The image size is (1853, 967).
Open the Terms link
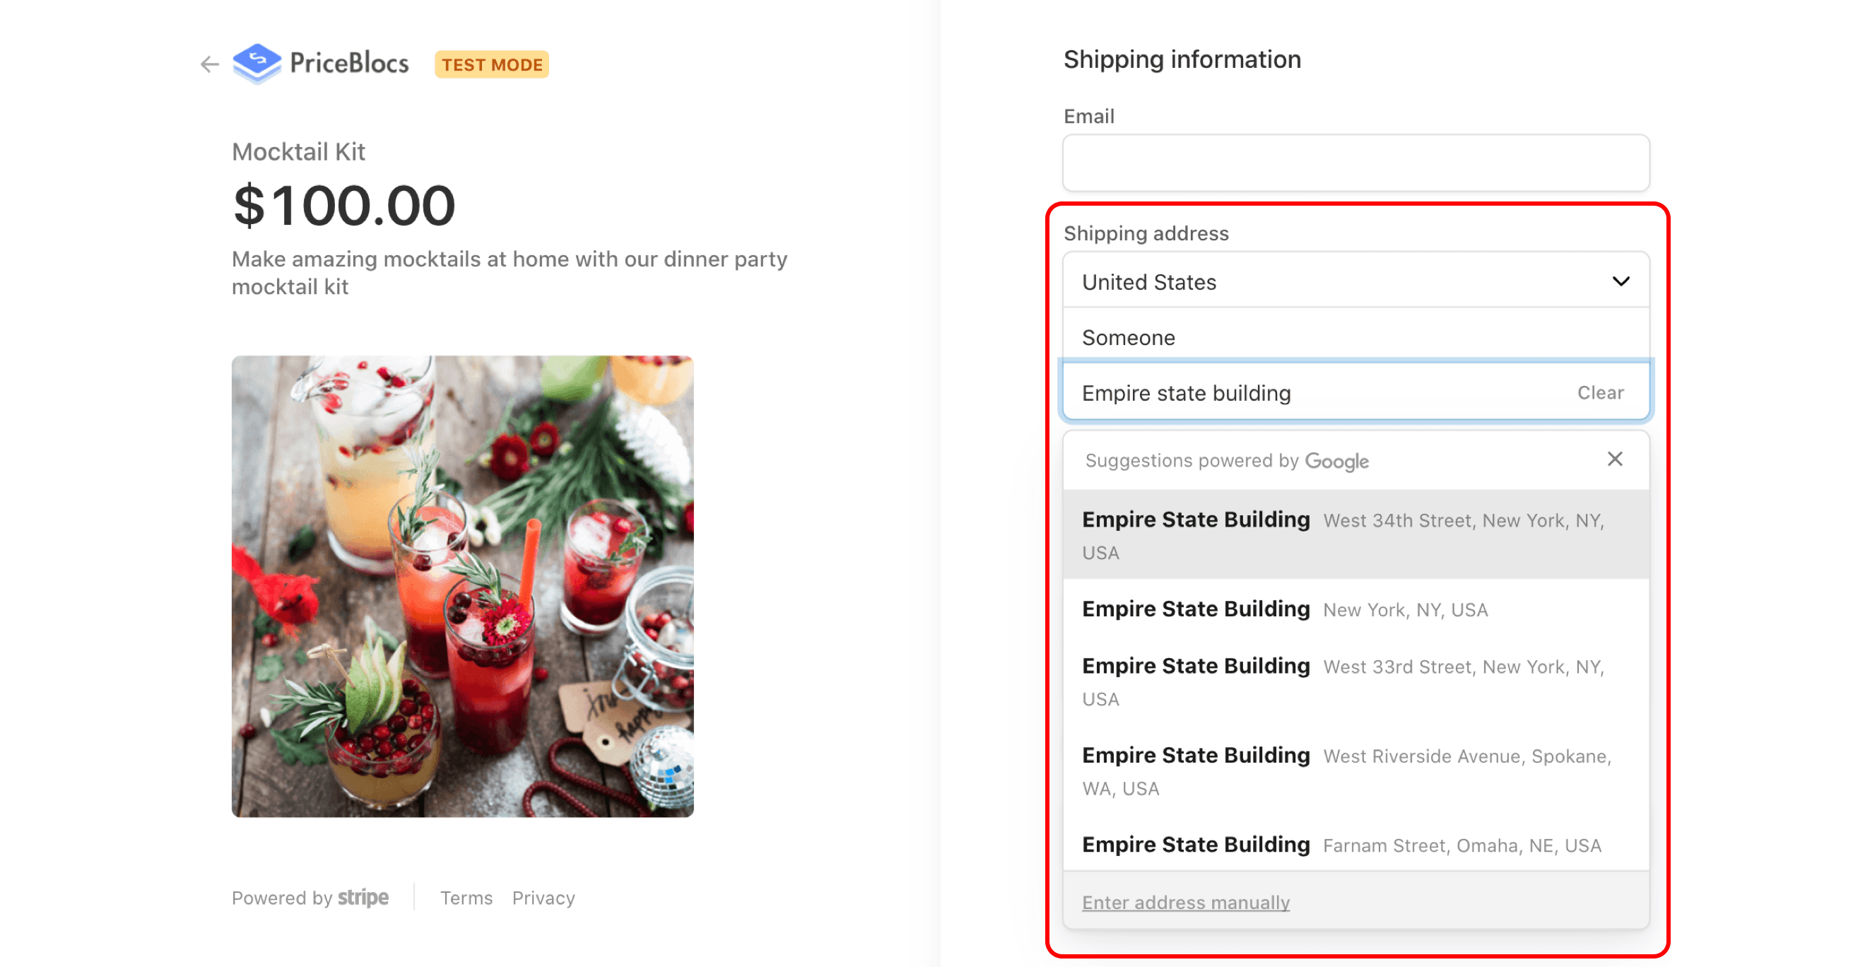pyautogui.click(x=466, y=898)
